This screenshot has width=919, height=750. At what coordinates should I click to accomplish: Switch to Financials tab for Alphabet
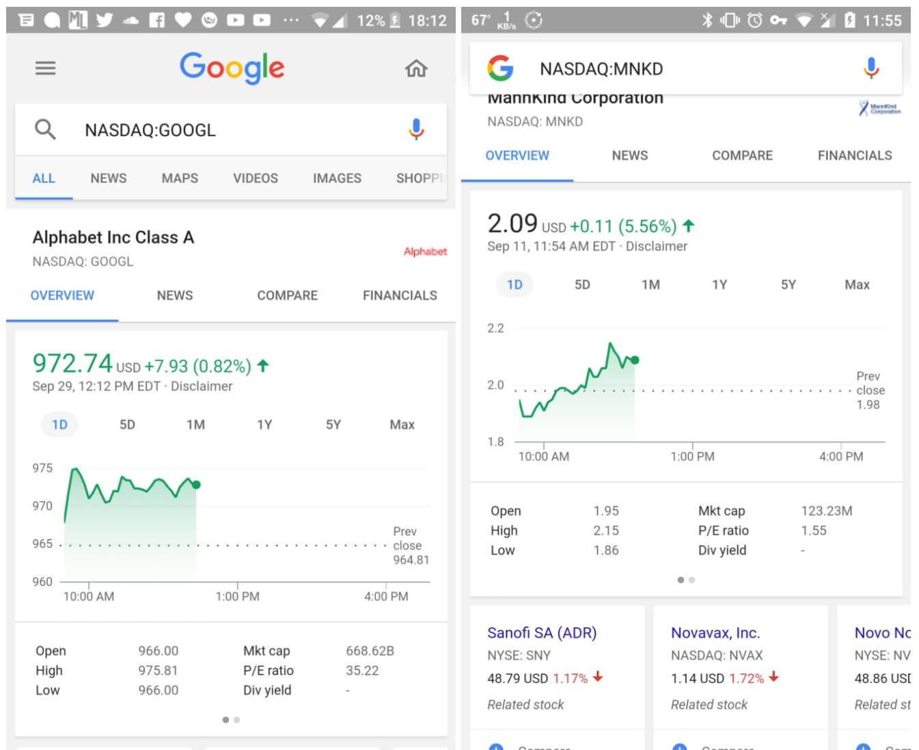(400, 295)
